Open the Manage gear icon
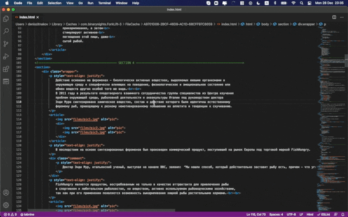The width and height of the screenshot is (348, 217). point(6,205)
